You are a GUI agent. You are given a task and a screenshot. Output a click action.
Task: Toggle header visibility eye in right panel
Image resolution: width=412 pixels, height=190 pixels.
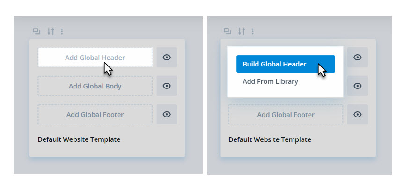coord(358,57)
